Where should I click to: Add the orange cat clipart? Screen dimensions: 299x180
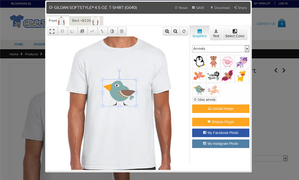[x=199, y=76]
